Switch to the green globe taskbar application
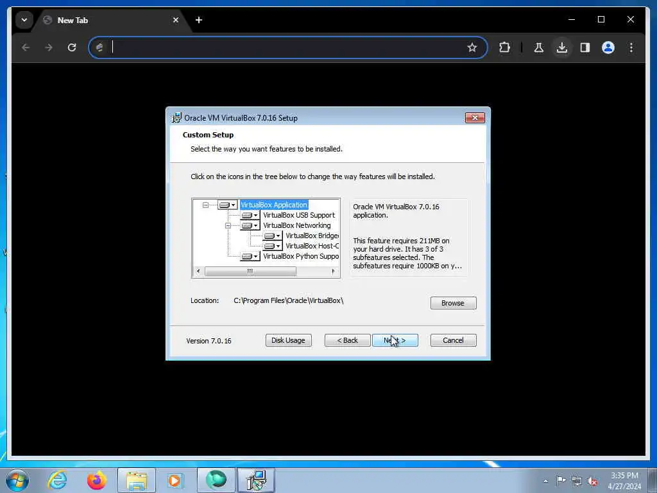The height and width of the screenshot is (493, 657). click(x=216, y=480)
